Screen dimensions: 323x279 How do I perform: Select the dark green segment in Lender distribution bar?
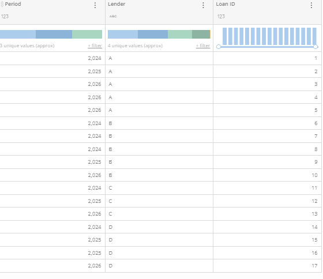pos(201,34)
